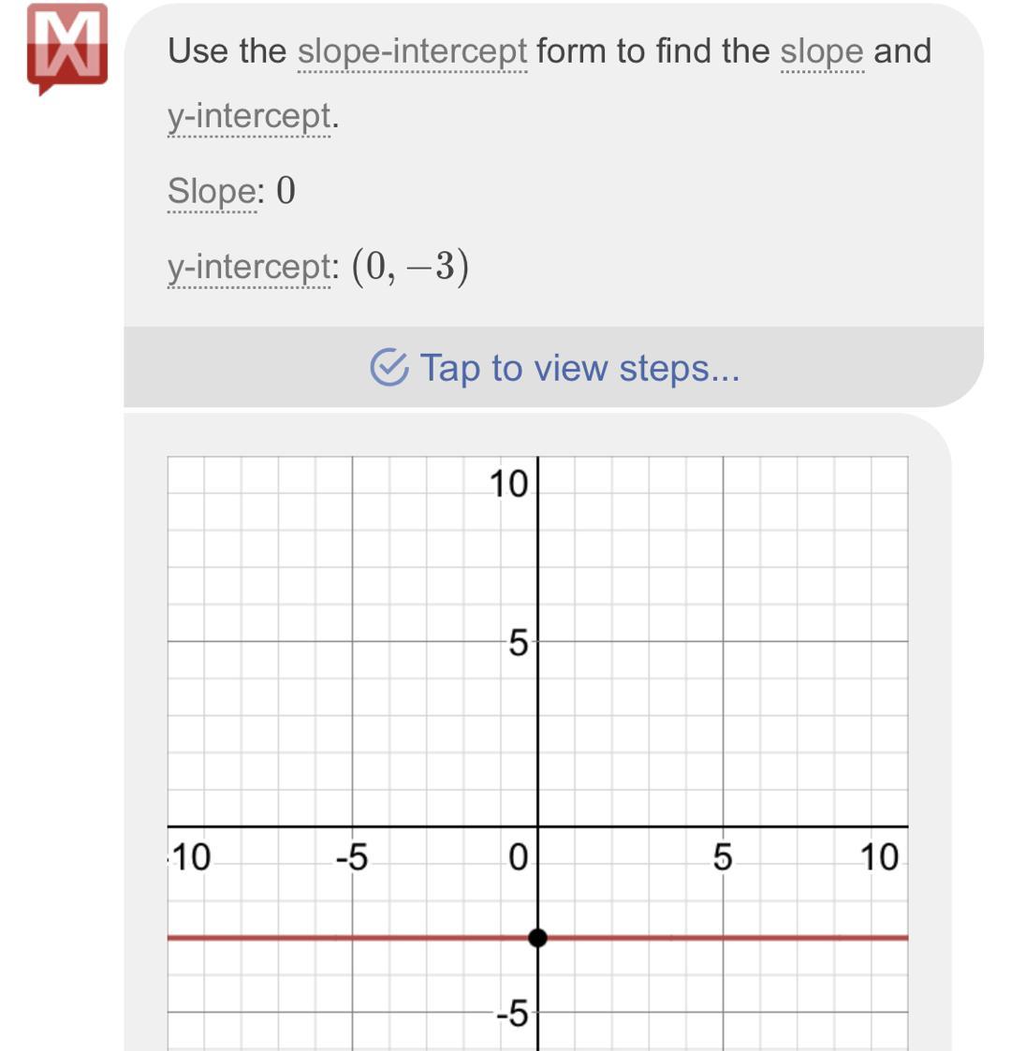This screenshot has height=1051, width=1011.
Task: Click the origin 0 label on the graph
Action: coord(518,857)
